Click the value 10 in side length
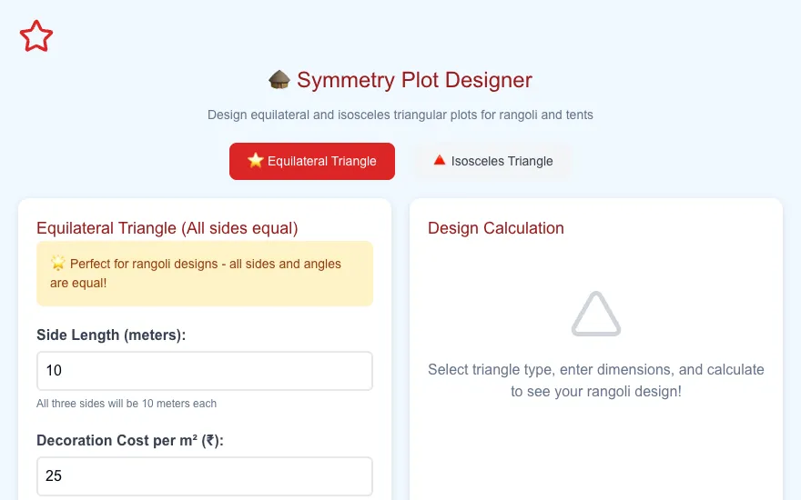801x500 pixels. (54, 370)
